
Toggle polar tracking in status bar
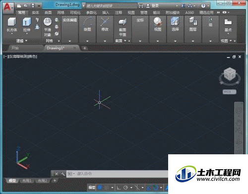point(125,188)
